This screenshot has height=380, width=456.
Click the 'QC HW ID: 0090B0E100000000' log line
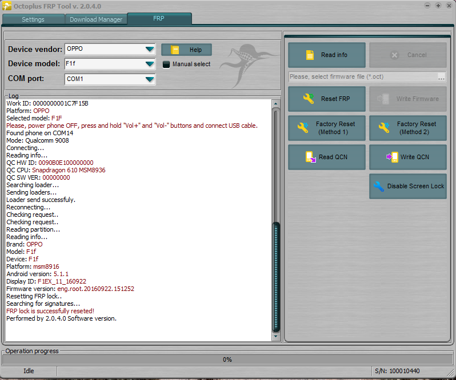click(50, 163)
